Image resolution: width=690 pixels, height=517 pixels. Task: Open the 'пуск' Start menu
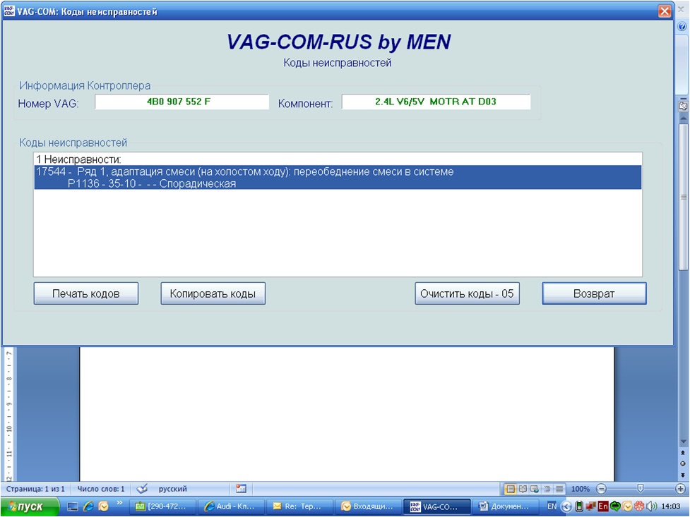(29, 506)
